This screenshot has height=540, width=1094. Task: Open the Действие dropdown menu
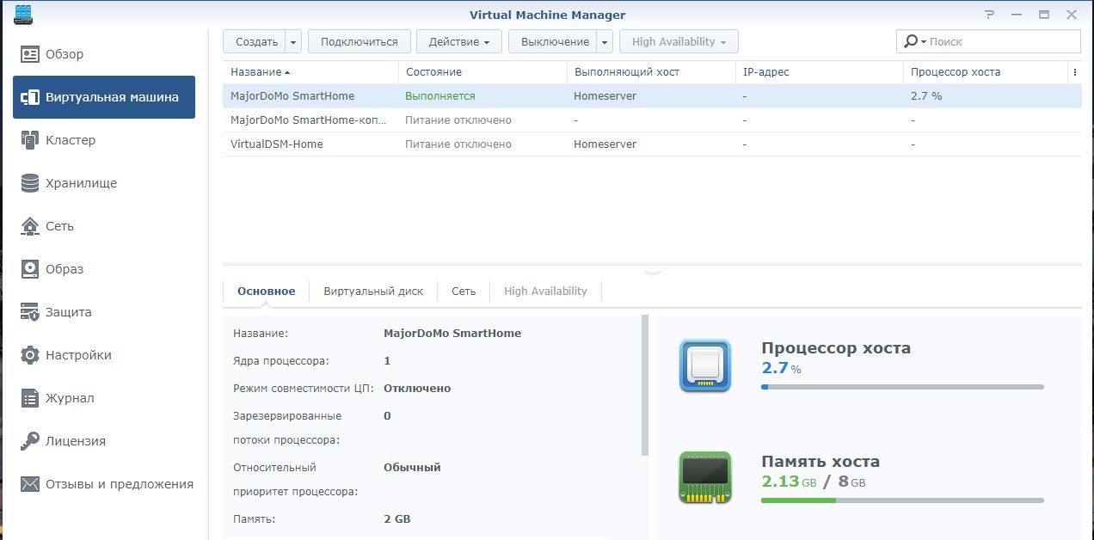pyautogui.click(x=458, y=41)
